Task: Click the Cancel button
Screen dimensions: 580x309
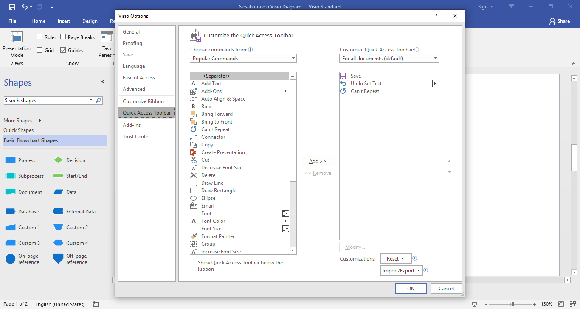Action: pyautogui.click(x=446, y=289)
